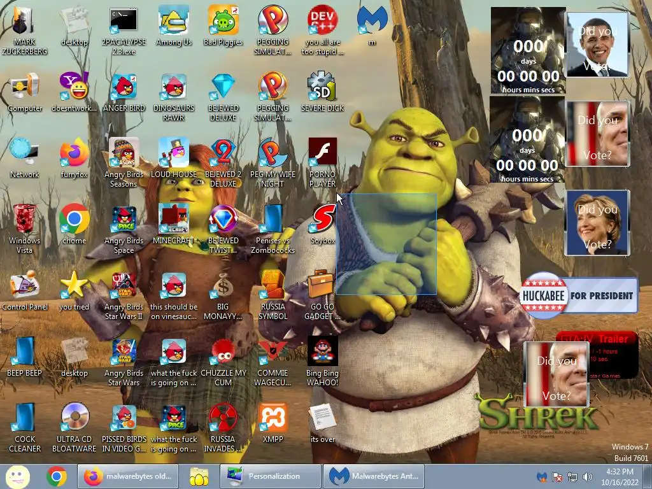652x489 pixels.
Task: Switch to the 'malwarebytes old...' Firefox taskbar button
Action: click(x=128, y=476)
